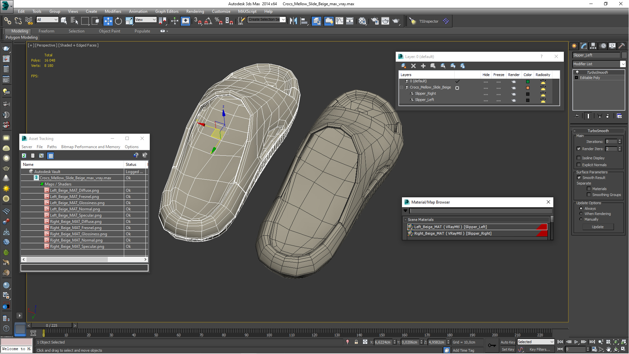Click Create New Layer icon in Layer dialog
The height and width of the screenshot is (354, 629).
(404, 66)
